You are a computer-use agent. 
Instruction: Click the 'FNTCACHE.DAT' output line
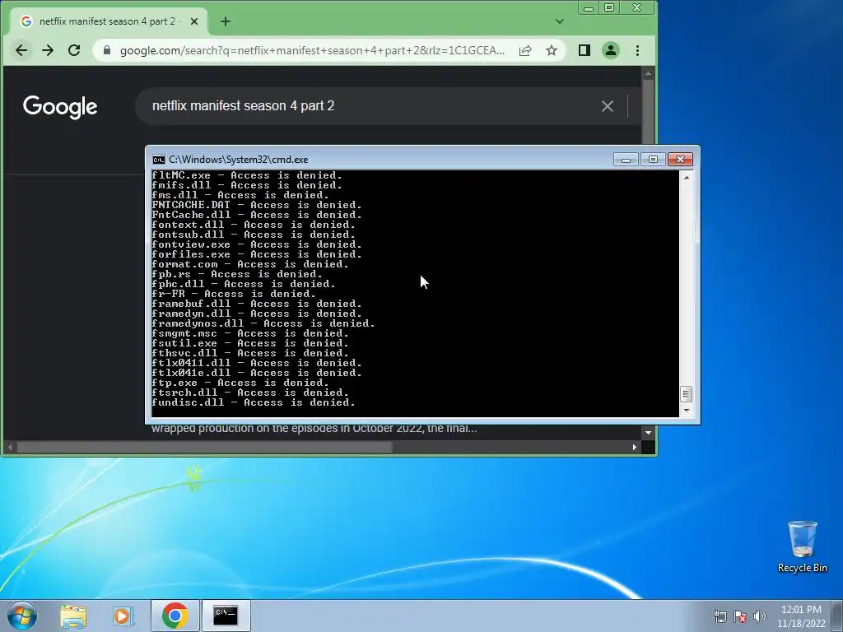click(257, 205)
